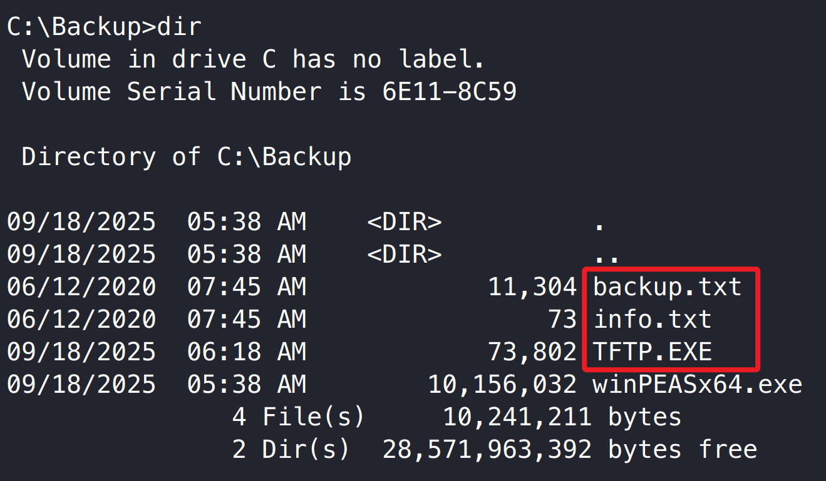Click the winPEASx64.exe size 10,156,032

click(502, 385)
